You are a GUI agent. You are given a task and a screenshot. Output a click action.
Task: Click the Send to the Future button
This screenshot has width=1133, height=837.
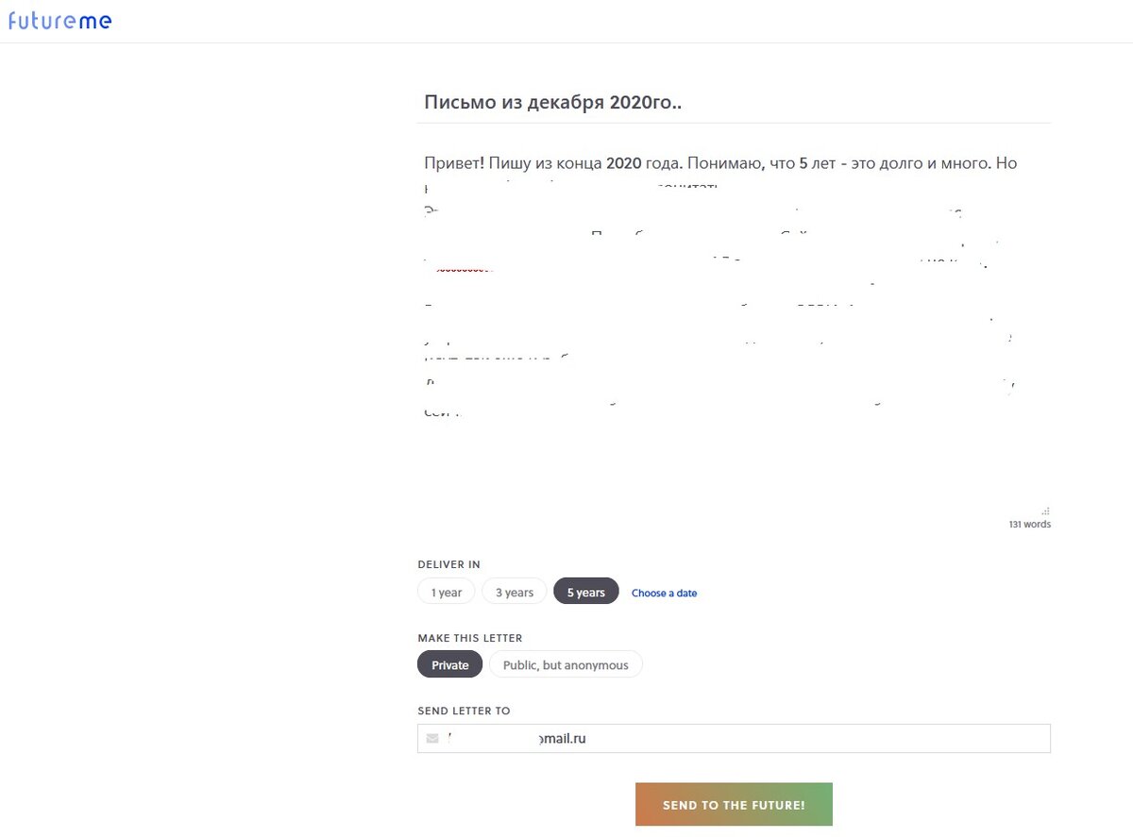(734, 805)
